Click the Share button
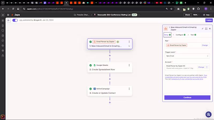Screen dimensions: 214x120 [188, 15]
